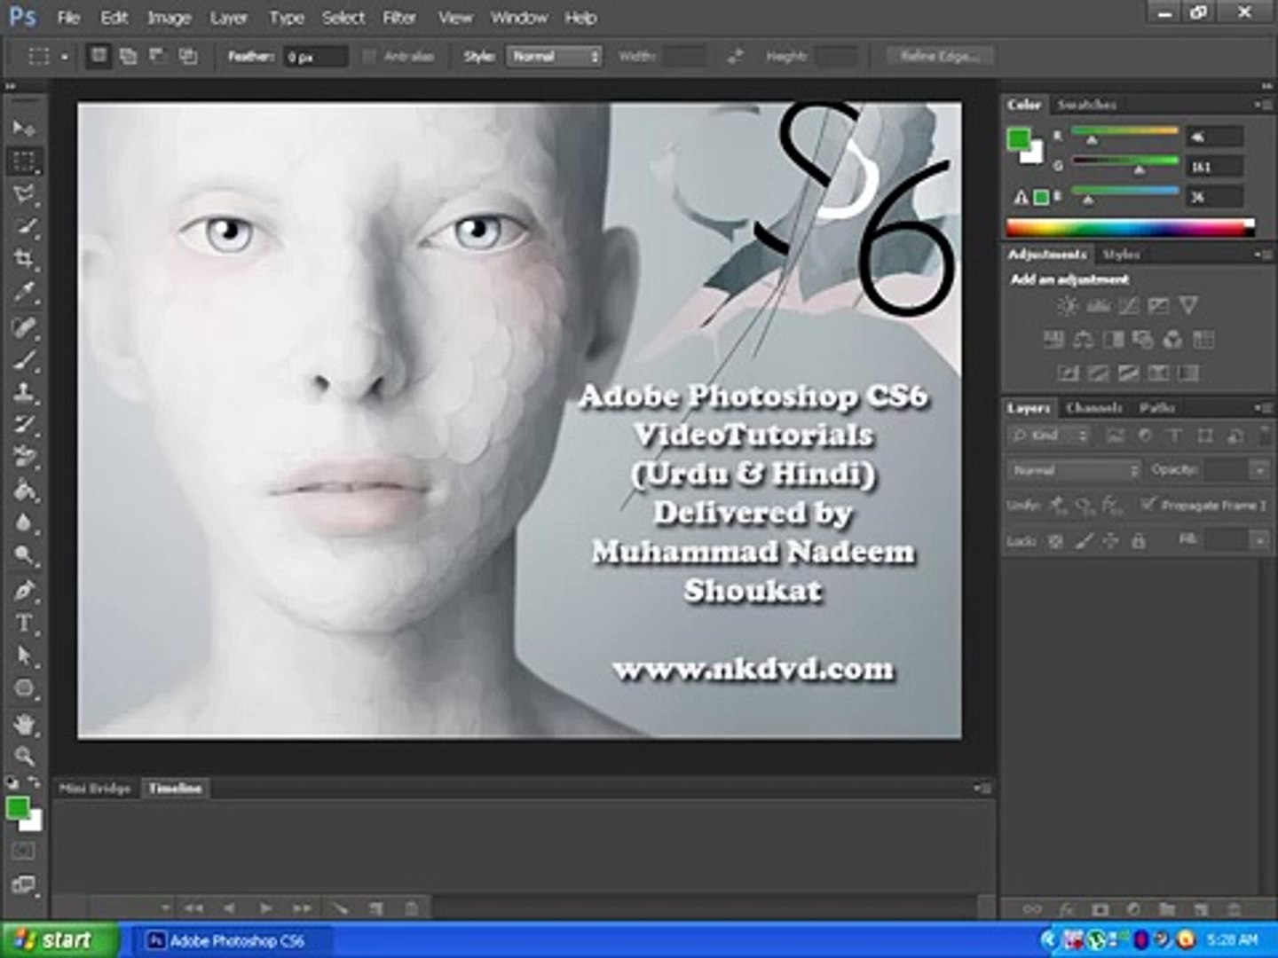Expand the layer Kind filter dropdown
Viewport: 1278px width, 958px height.
pos(1049,436)
